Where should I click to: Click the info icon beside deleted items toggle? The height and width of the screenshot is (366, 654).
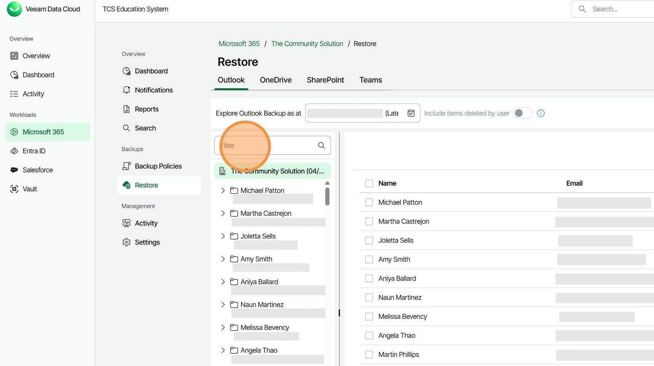coord(541,113)
